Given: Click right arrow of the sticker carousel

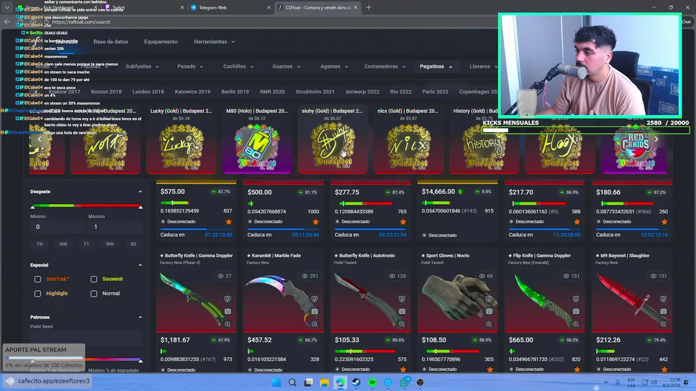Looking at the screenshot, I should click(656, 139).
